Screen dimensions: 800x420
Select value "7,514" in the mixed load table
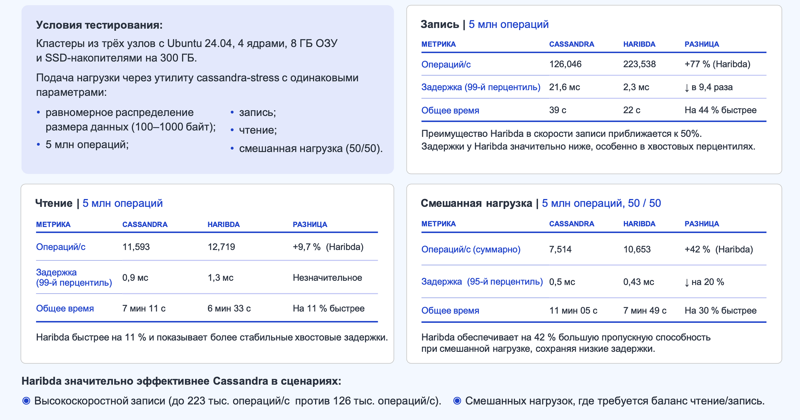(560, 249)
